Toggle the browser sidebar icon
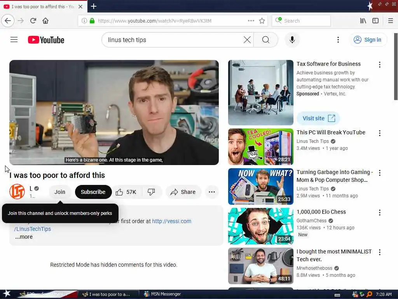Image resolution: width=398 pixels, height=299 pixels. [375, 21]
